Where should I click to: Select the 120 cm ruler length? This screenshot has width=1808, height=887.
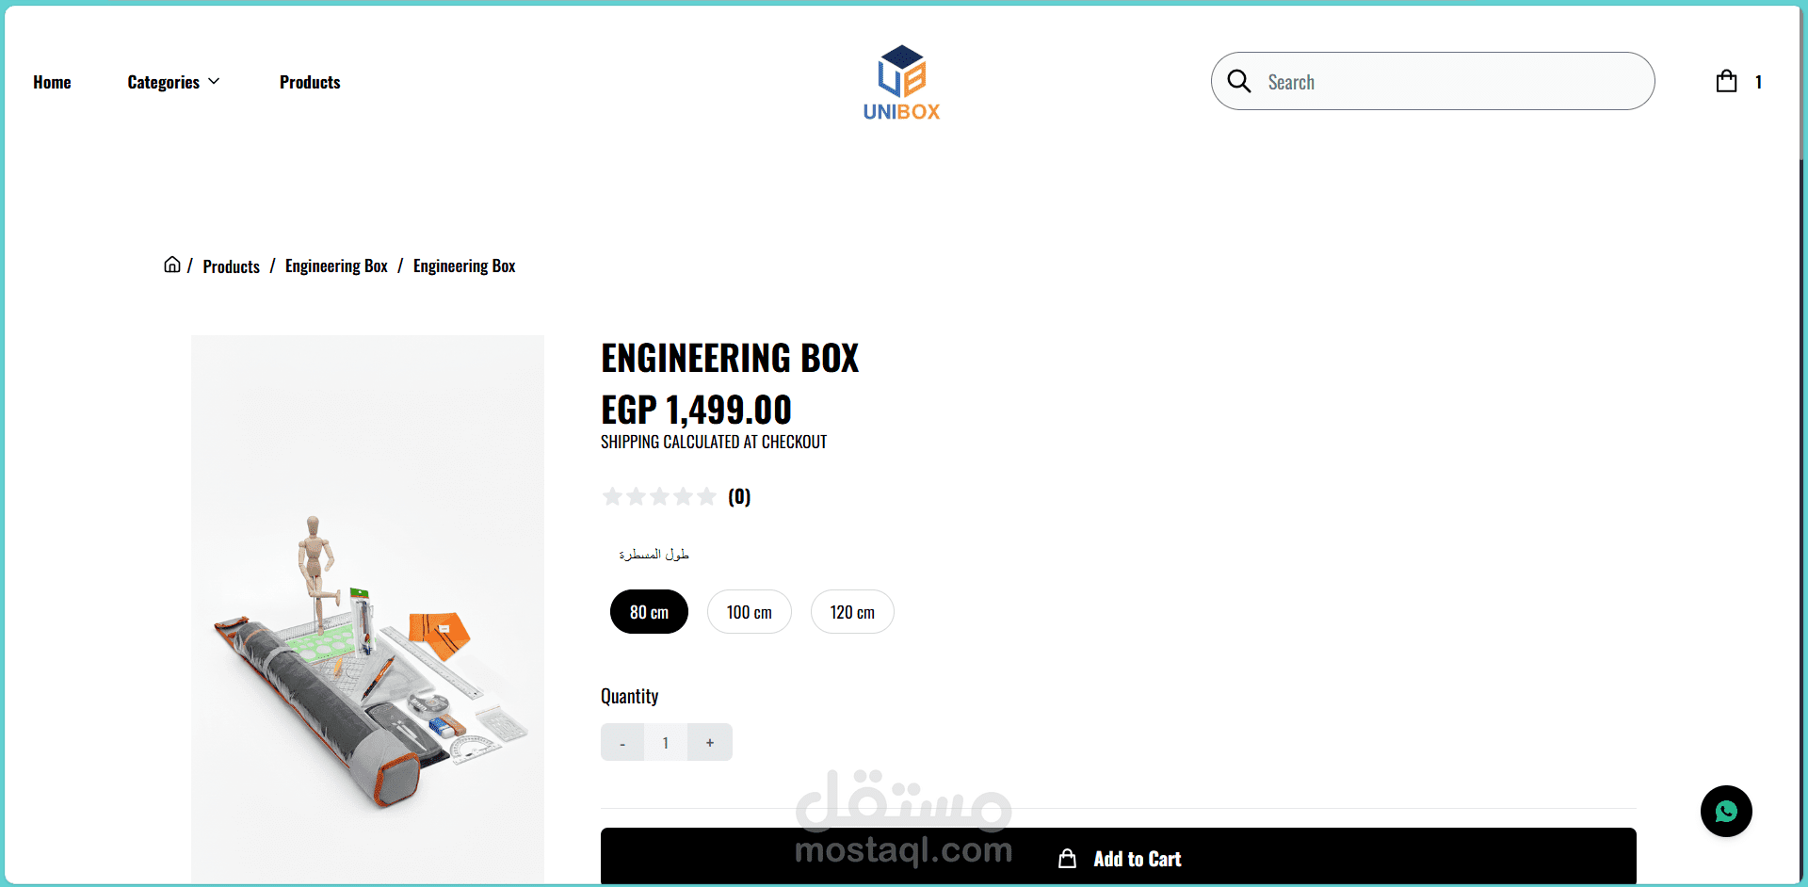[x=852, y=612]
